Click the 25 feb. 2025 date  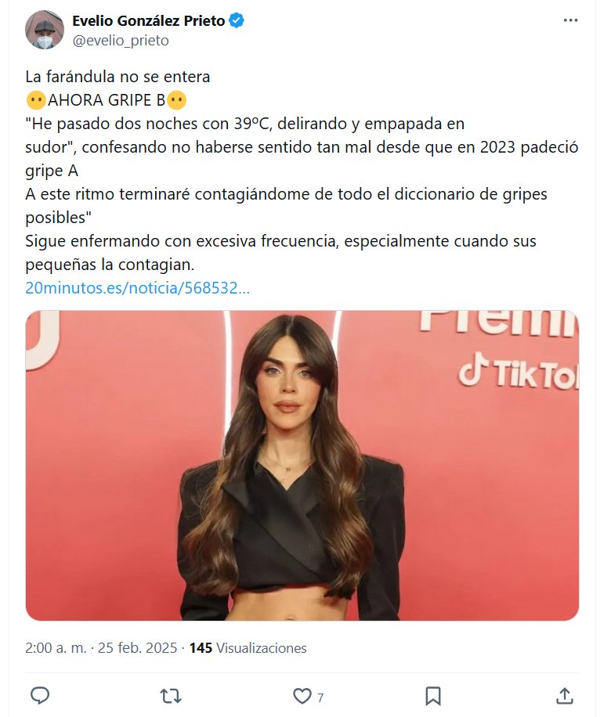tap(137, 647)
